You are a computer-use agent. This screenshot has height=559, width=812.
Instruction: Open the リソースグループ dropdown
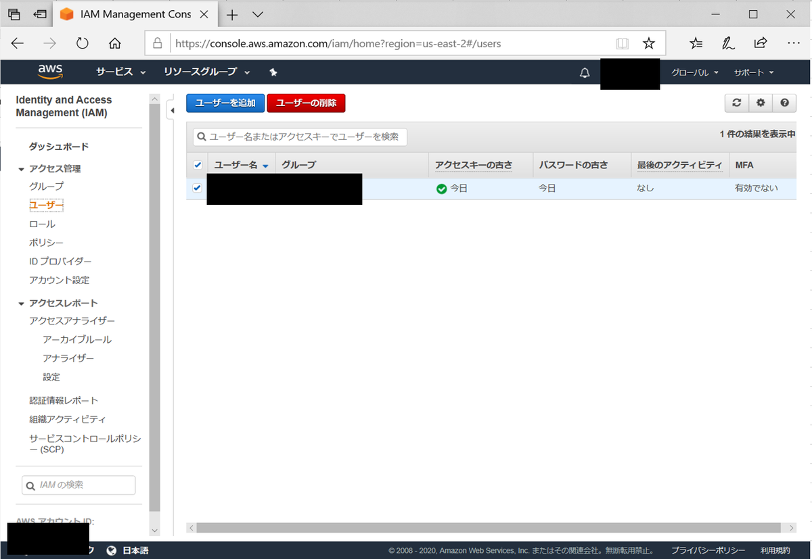(x=206, y=72)
